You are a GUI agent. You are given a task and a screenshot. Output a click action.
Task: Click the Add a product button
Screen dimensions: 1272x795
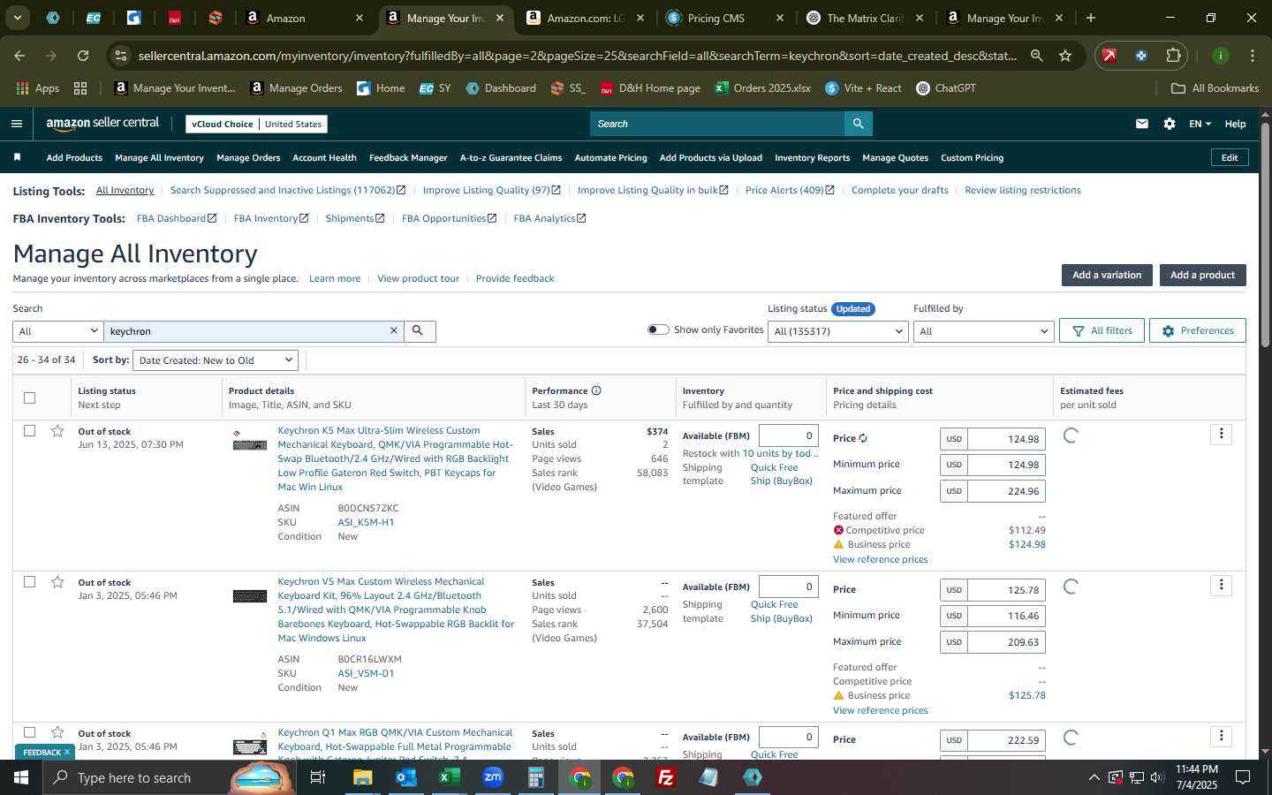pos(1202,275)
